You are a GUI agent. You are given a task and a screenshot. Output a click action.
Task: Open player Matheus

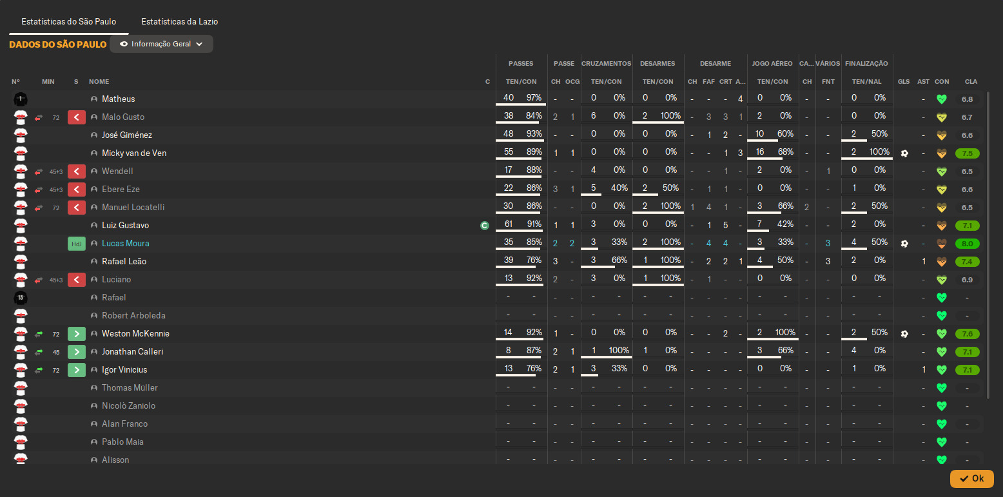(x=119, y=99)
